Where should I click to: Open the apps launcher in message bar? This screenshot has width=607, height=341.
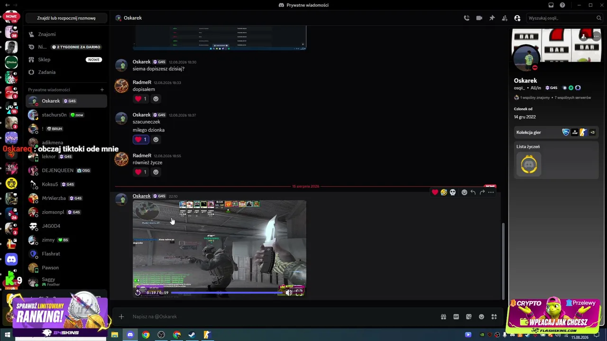click(494, 317)
